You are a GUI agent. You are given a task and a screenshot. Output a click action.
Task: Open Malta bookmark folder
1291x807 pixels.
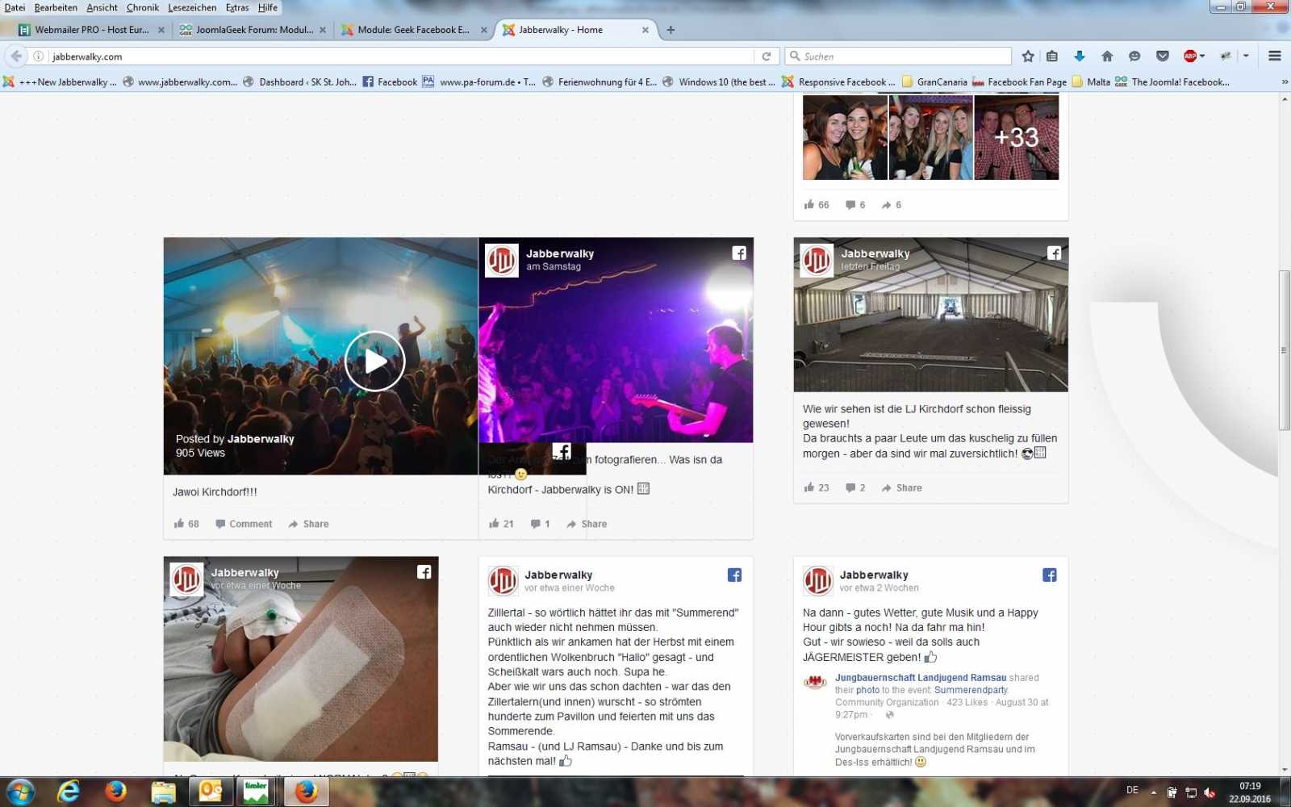pyautogui.click(x=1091, y=82)
